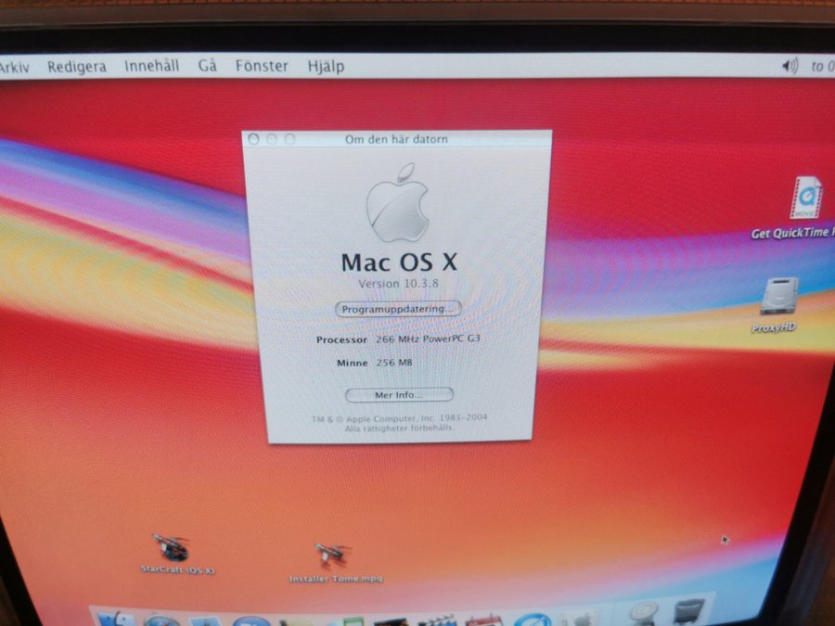Click the Version 10.3.8 text

click(398, 283)
